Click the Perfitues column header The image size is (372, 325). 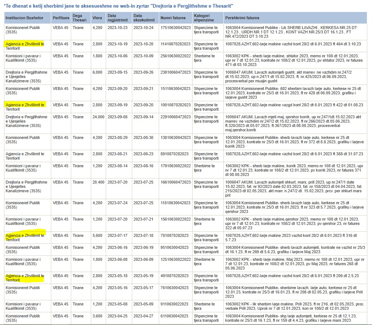pyautogui.click(x=60, y=18)
